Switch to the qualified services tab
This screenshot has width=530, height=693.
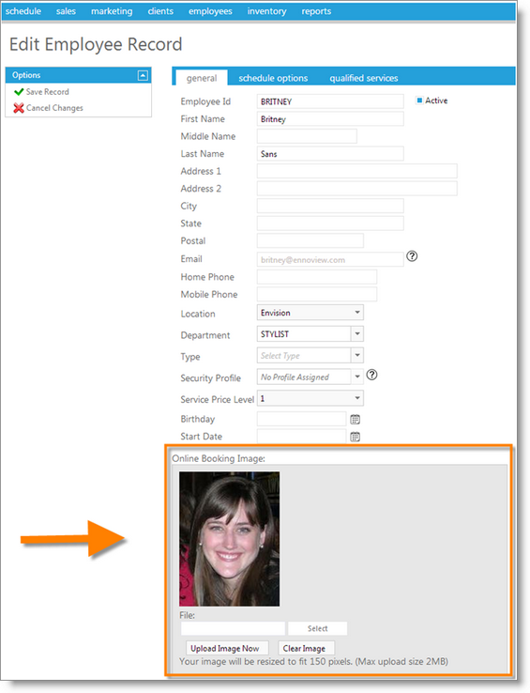[x=363, y=78]
